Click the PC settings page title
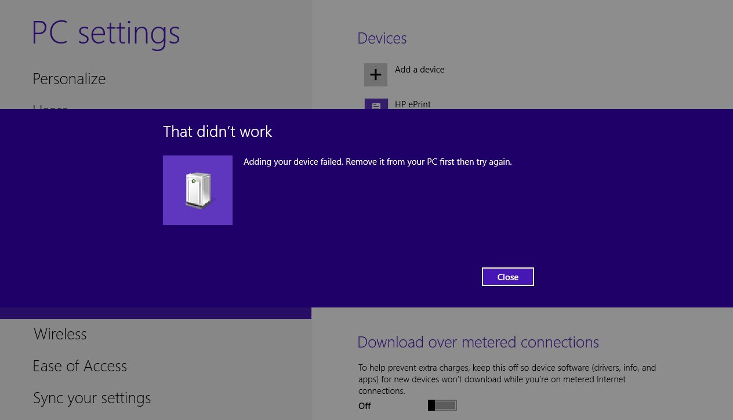733x420 pixels. (106, 33)
